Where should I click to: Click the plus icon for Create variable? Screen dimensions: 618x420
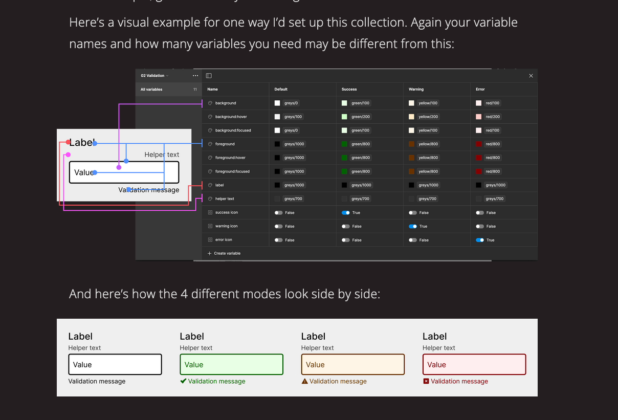[x=209, y=254]
